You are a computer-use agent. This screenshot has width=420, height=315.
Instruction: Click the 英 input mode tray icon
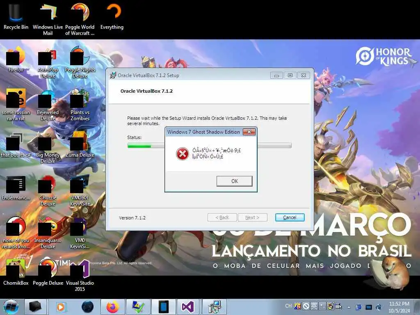tap(314, 306)
